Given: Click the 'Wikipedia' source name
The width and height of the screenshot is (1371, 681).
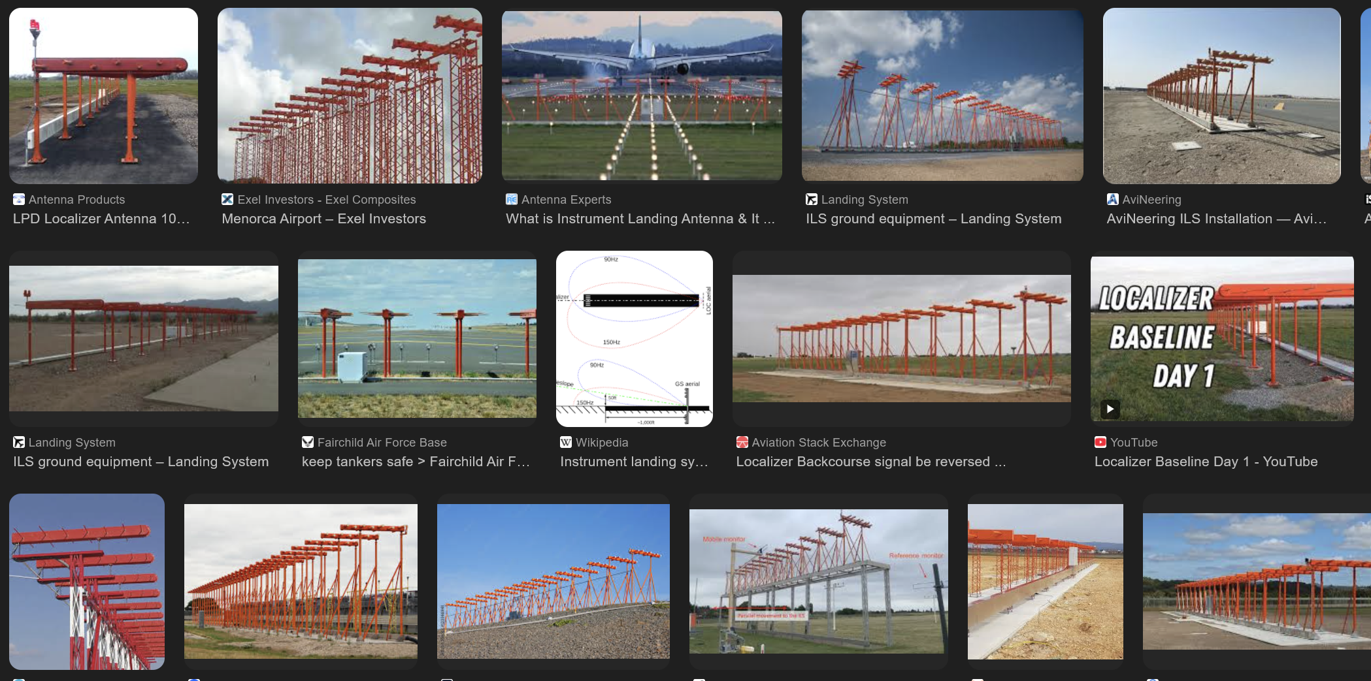Looking at the screenshot, I should (602, 442).
